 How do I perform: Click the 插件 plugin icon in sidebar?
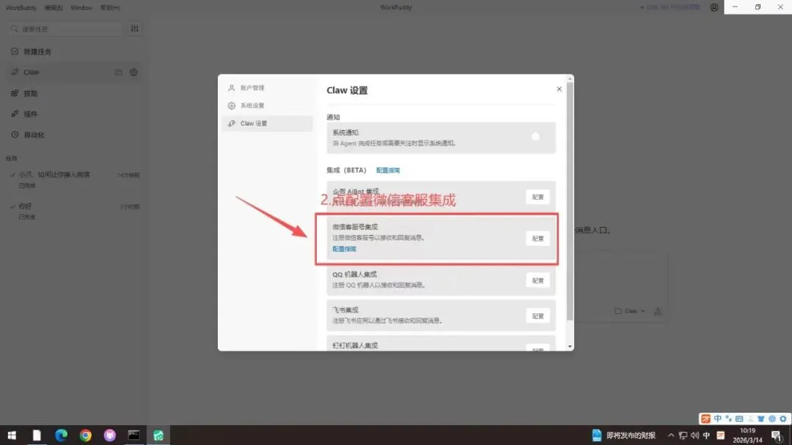tap(15, 114)
